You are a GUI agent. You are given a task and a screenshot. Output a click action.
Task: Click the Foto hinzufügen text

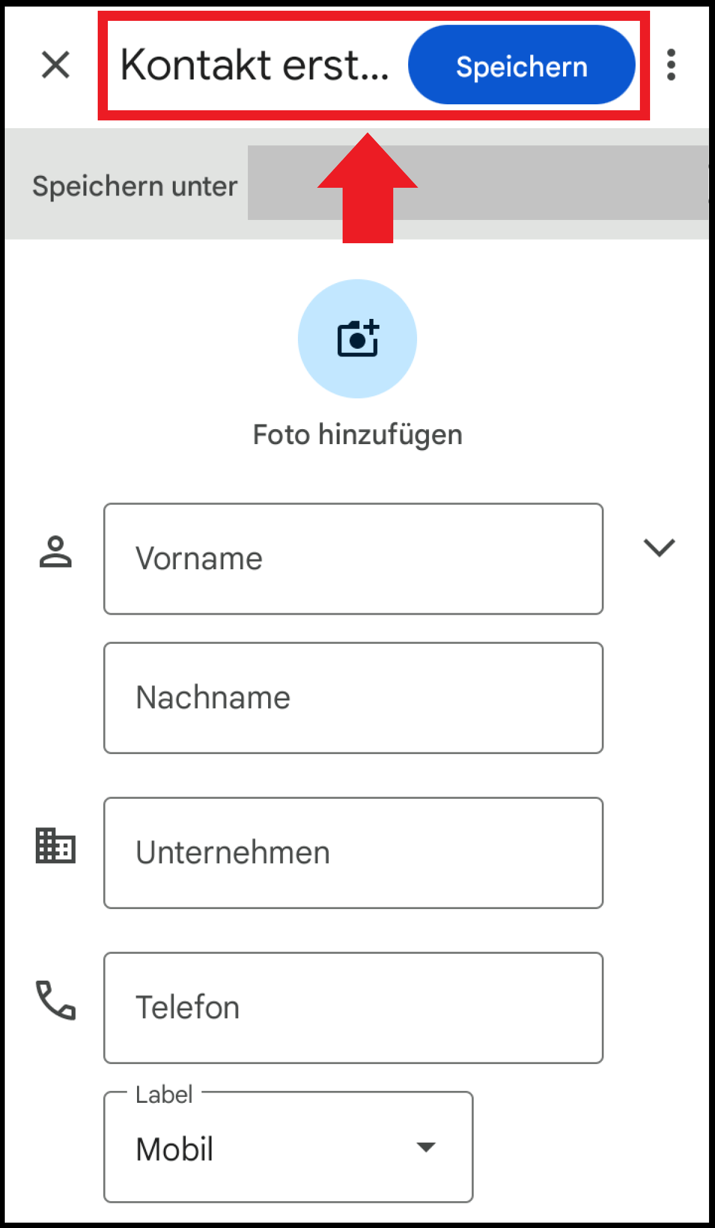(357, 435)
